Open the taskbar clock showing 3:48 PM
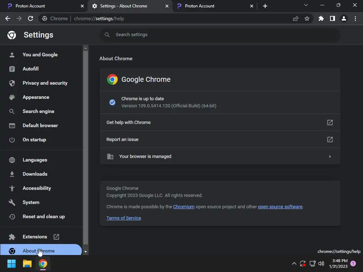 tap(338, 263)
